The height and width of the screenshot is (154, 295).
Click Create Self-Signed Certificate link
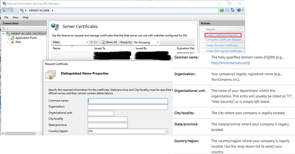225,51
